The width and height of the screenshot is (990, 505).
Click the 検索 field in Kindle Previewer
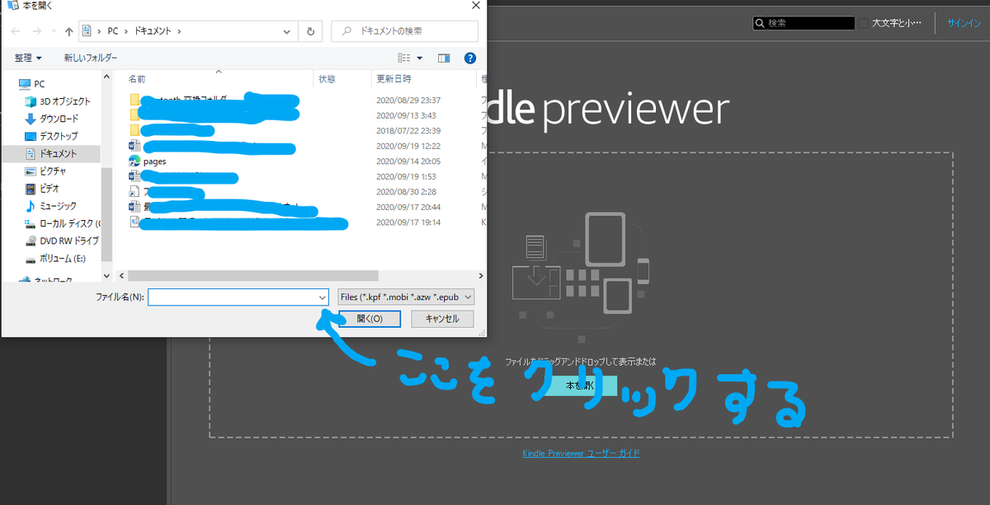click(x=808, y=23)
